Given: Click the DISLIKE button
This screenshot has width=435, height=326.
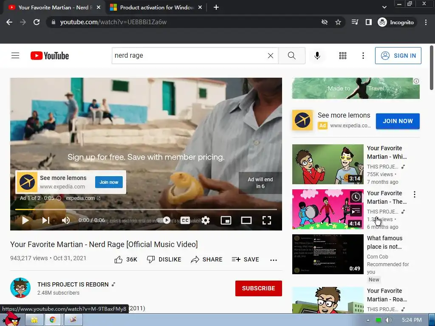Looking at the screenshot, I should click(164, 259).
